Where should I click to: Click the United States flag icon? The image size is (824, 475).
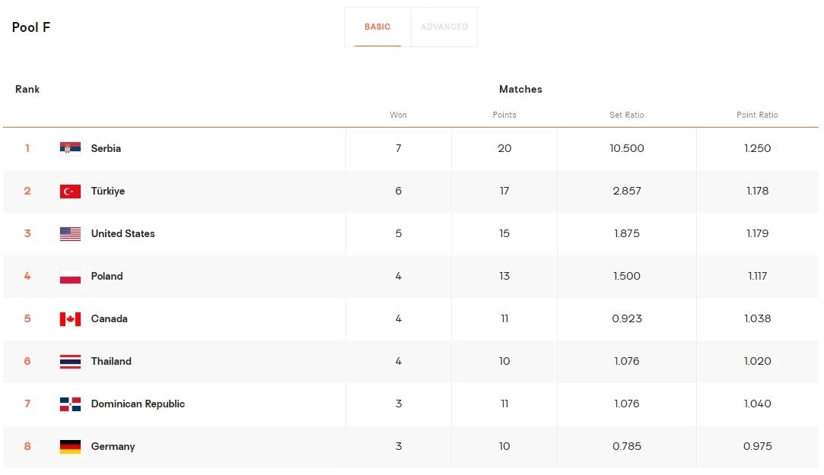click(70, 234)
